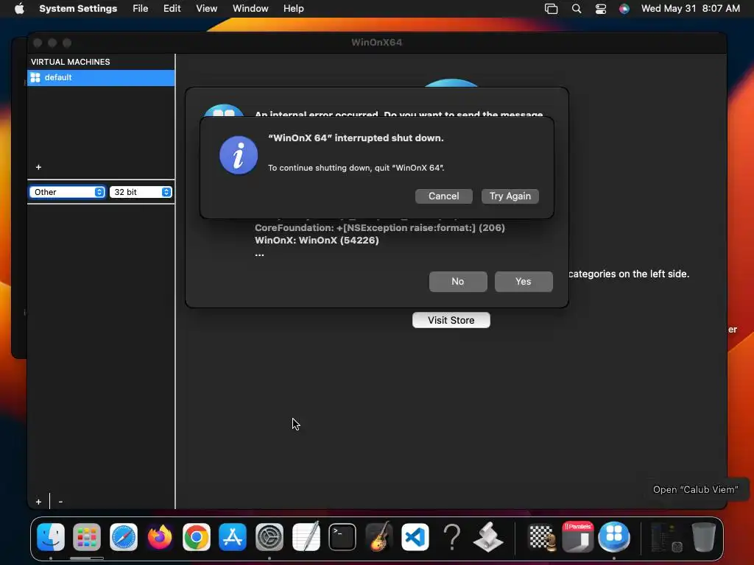Open the App Store Dock icon
Screen dimensions: 754x565
point(233,536)
